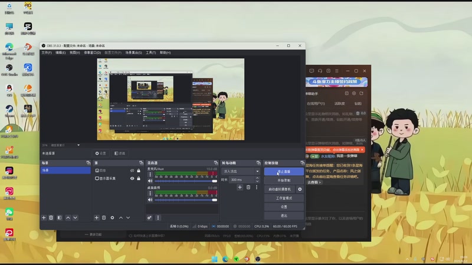Open the Steam desktop shortcut

coord(9,111)
